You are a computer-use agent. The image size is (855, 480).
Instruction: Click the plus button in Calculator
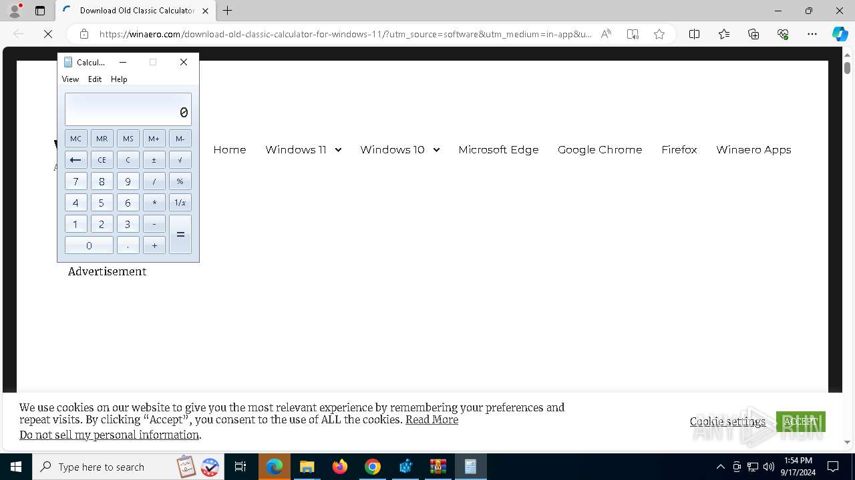pyautogui.click(x=154, y=245)
